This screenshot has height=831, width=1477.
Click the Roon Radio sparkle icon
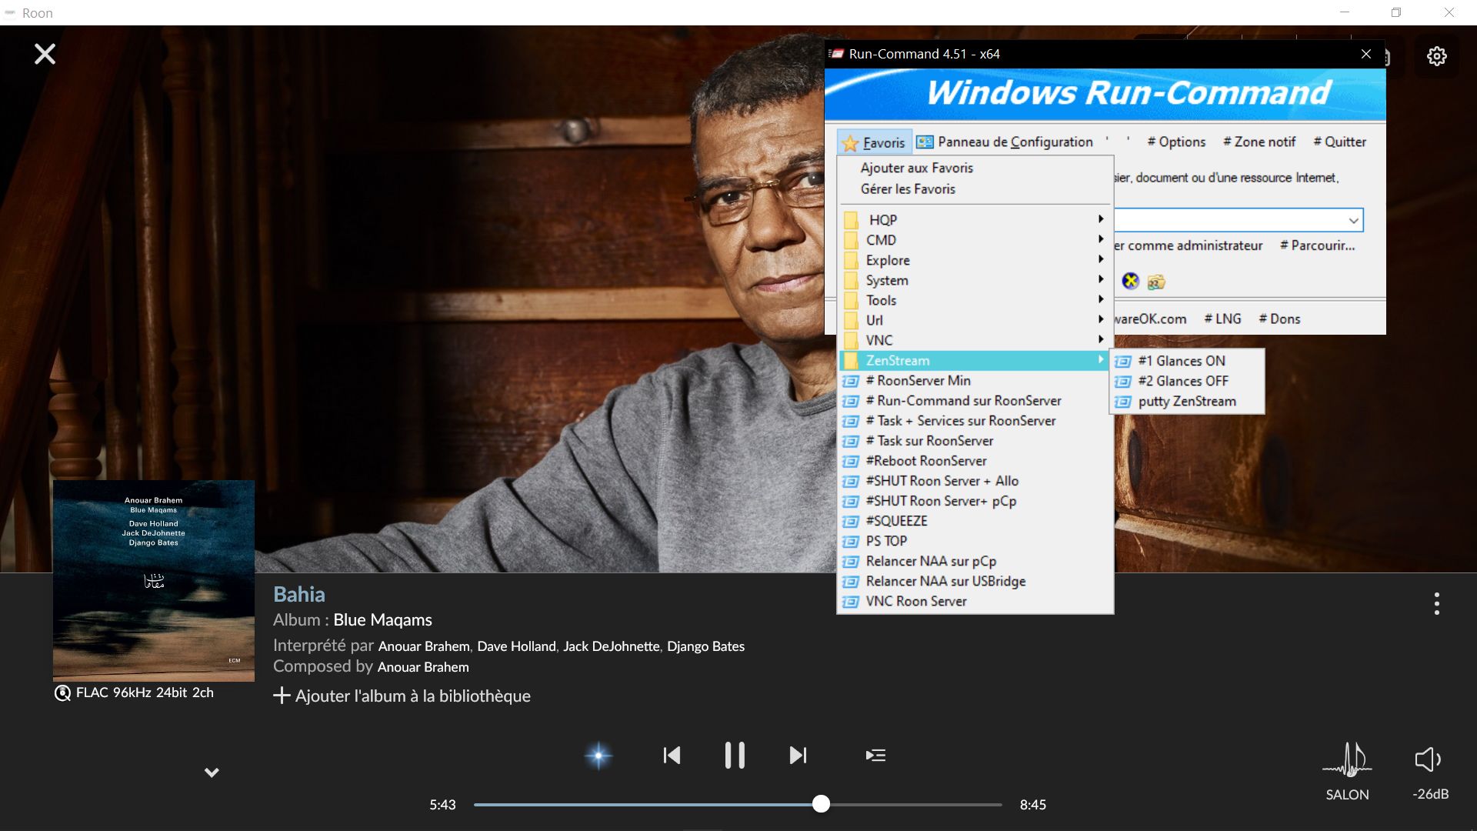598,756
